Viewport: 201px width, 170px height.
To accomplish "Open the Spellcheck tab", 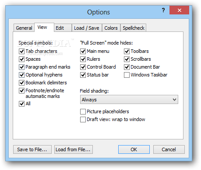I will coord(134,28).
